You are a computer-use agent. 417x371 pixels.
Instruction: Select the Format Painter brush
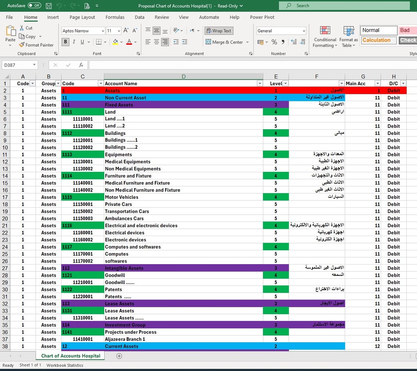coord(22,45)
